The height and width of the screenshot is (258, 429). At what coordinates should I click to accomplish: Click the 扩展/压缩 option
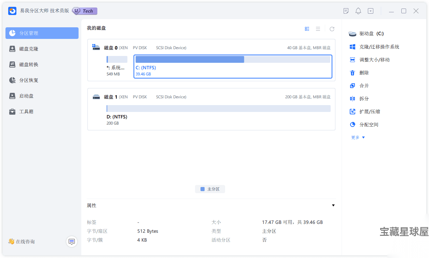point(365,112)
